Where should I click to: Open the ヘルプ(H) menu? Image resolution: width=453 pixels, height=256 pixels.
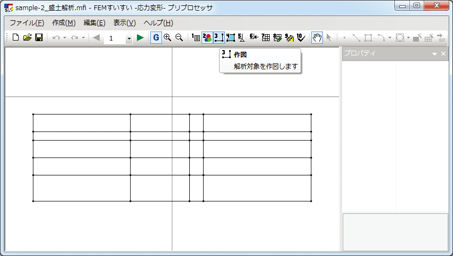click(158, 23)
